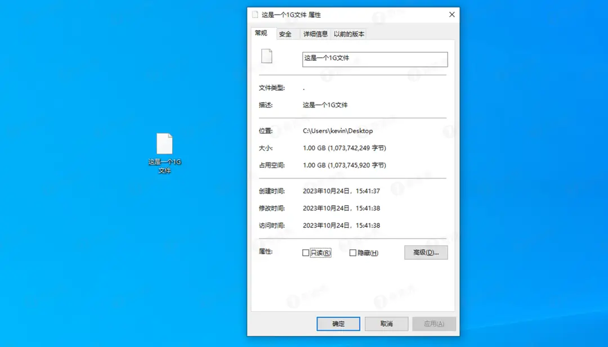Close the properties dialog with the X button
608x347 pixels.
tap(451, 15)
